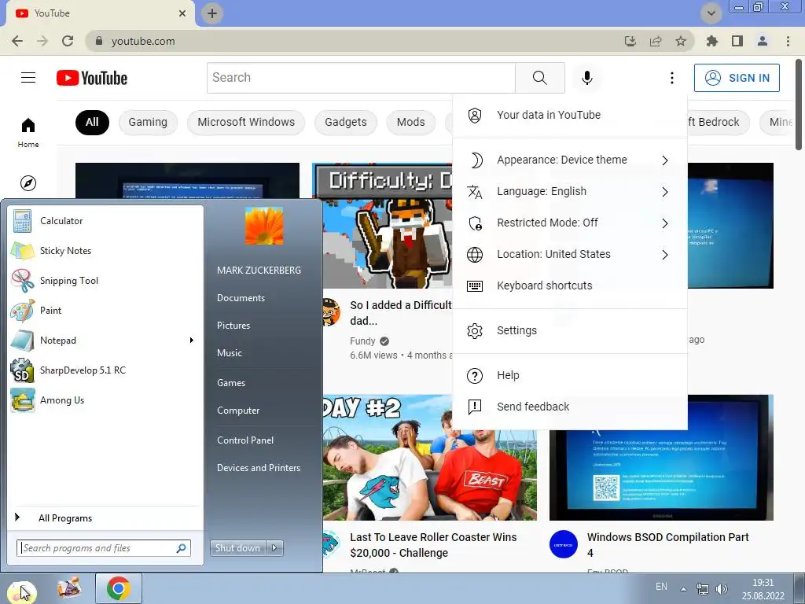805x604 pixels.
Task: Open Documents in Start menu
Action: (x=241, y=298)
